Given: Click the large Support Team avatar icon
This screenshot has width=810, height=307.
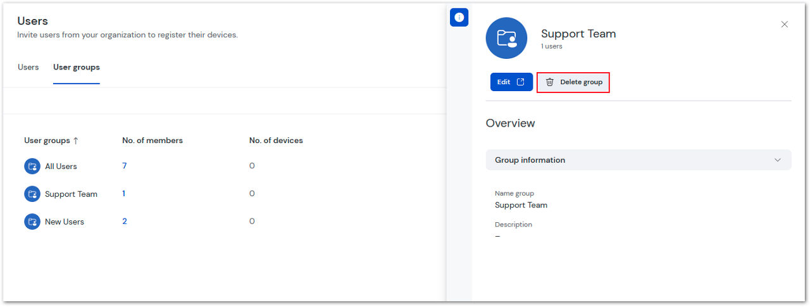Looking at the screenshot, I should click(x=506, y=39).
